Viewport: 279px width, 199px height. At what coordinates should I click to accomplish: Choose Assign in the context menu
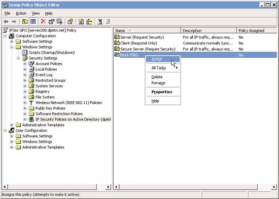pyautogui.click(x=163, y=59)
